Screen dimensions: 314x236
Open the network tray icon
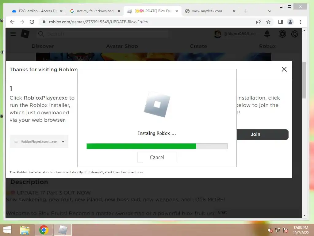[x=278, y=230]
